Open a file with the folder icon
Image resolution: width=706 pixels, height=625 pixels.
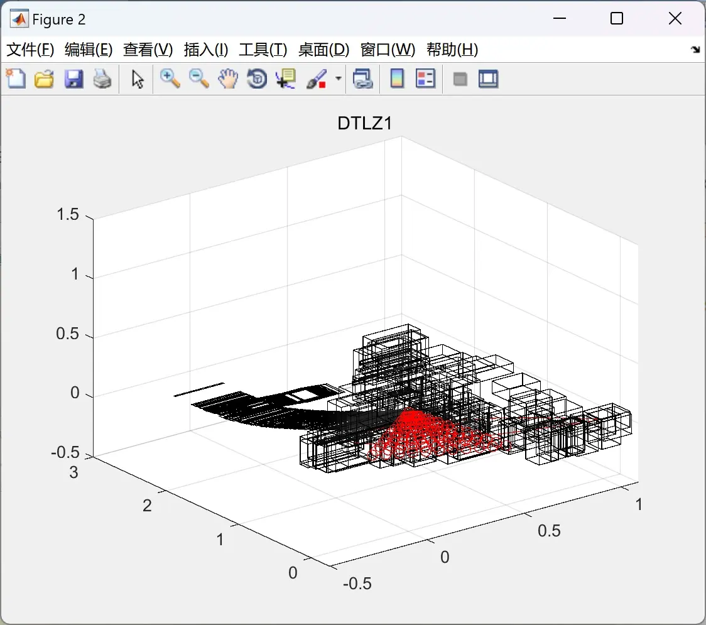tap(44, 79)
